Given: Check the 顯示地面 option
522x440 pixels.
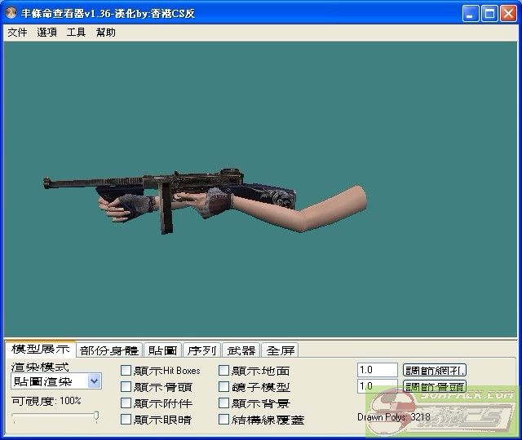Looking at the screenshot, I should [223, 371].
